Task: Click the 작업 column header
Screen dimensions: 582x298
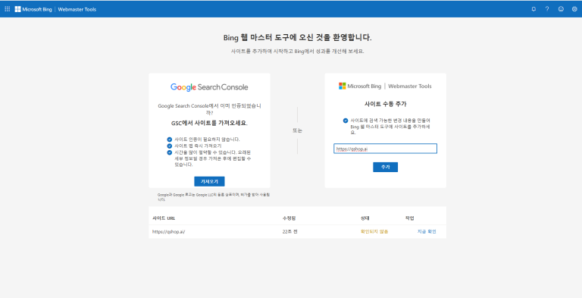Action: click(409, 218)
